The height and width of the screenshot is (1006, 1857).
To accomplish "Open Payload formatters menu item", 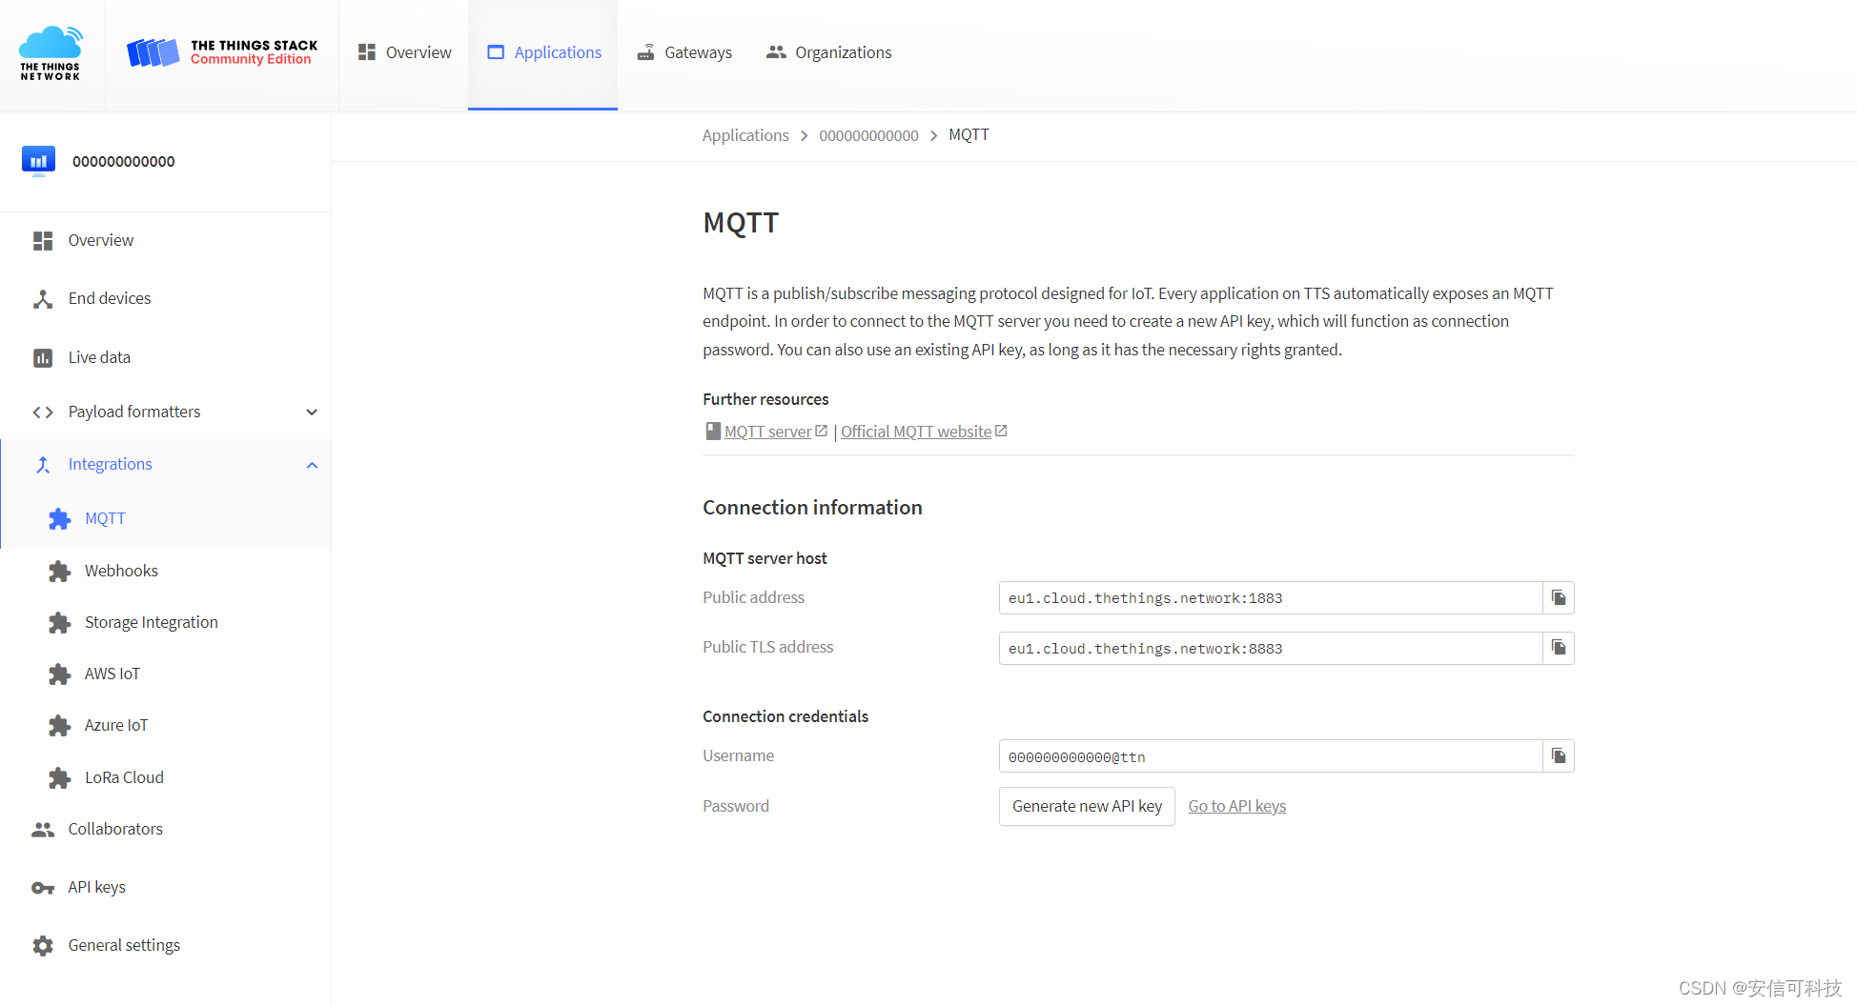I will pos(166,412).
